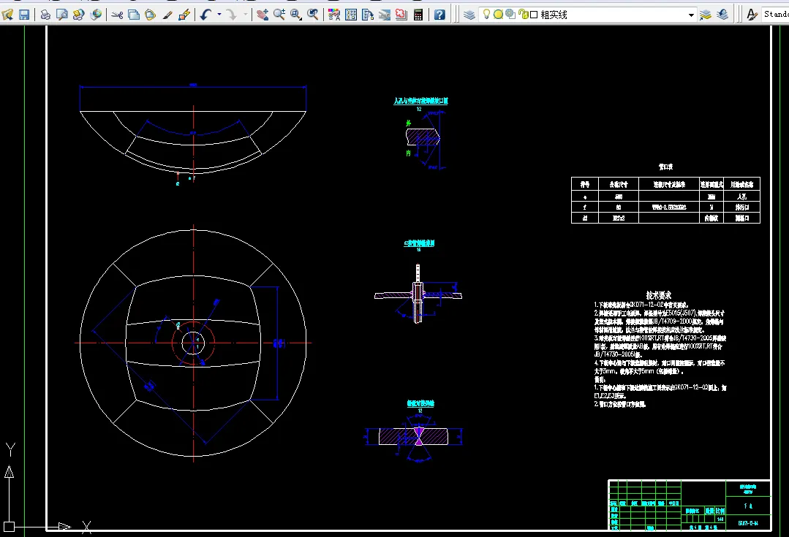Click the 技术要求 heading text
Screen dimensions: 789x537
659,295
